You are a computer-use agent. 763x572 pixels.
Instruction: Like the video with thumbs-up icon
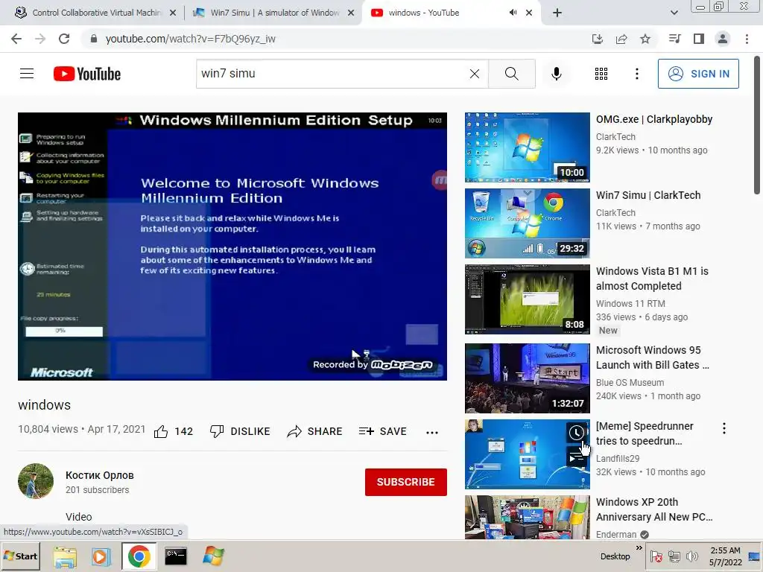[x=161, y=431]
